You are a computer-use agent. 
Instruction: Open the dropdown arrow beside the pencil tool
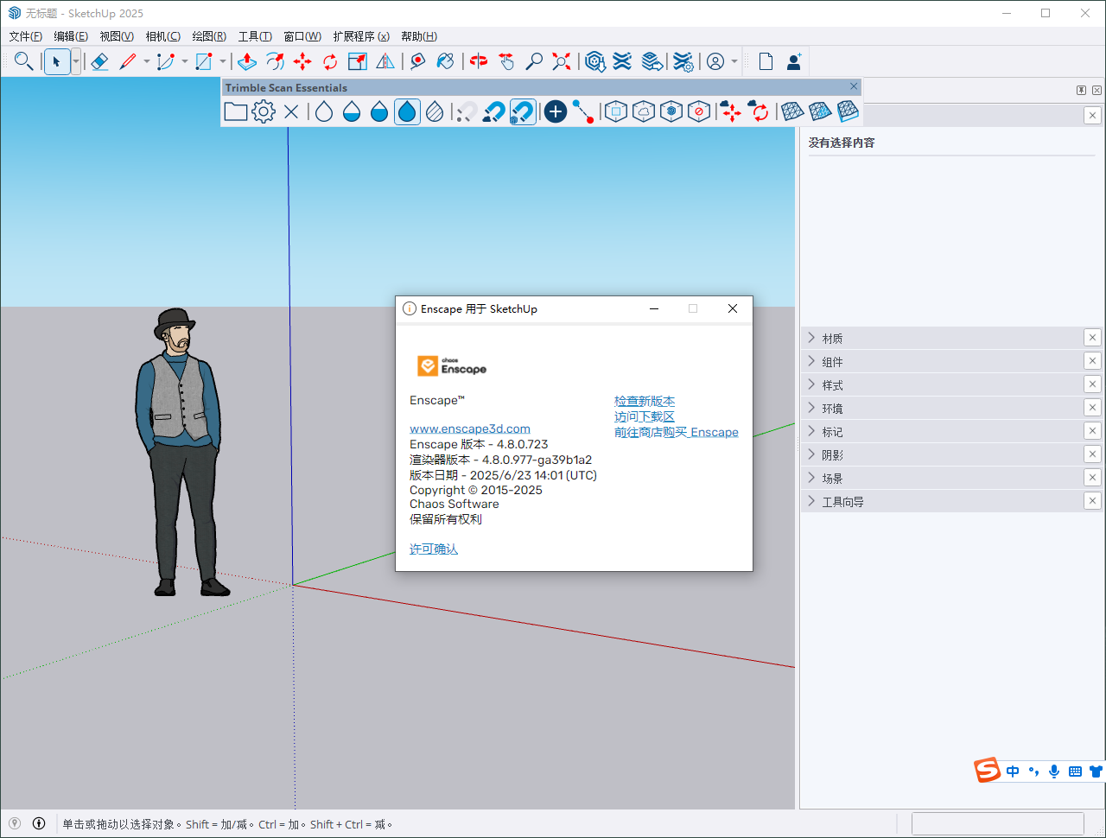[x=146, y=61]
